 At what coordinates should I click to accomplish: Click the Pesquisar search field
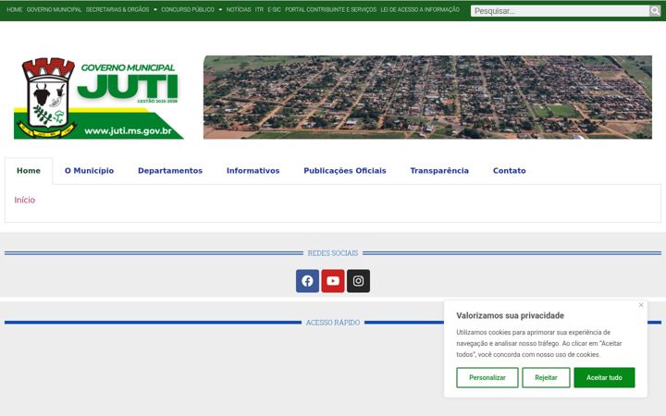point(561,10)
